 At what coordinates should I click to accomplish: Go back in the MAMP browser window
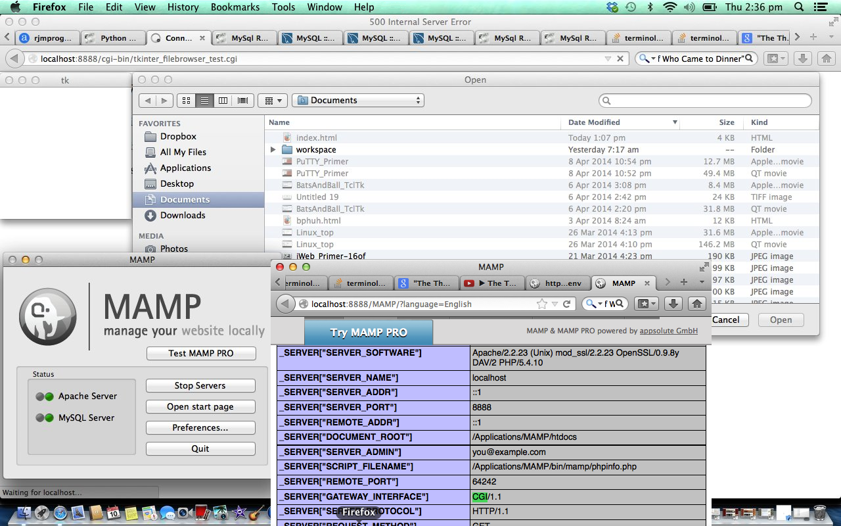tap(285, 304)
